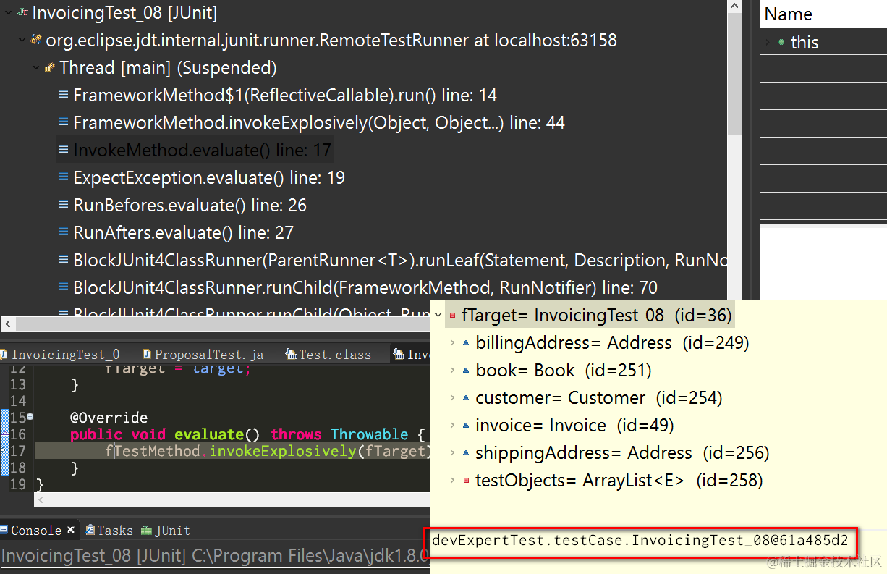Expand the book= Book field
This screenshot has height=574, width=887.
coord(452,371)
